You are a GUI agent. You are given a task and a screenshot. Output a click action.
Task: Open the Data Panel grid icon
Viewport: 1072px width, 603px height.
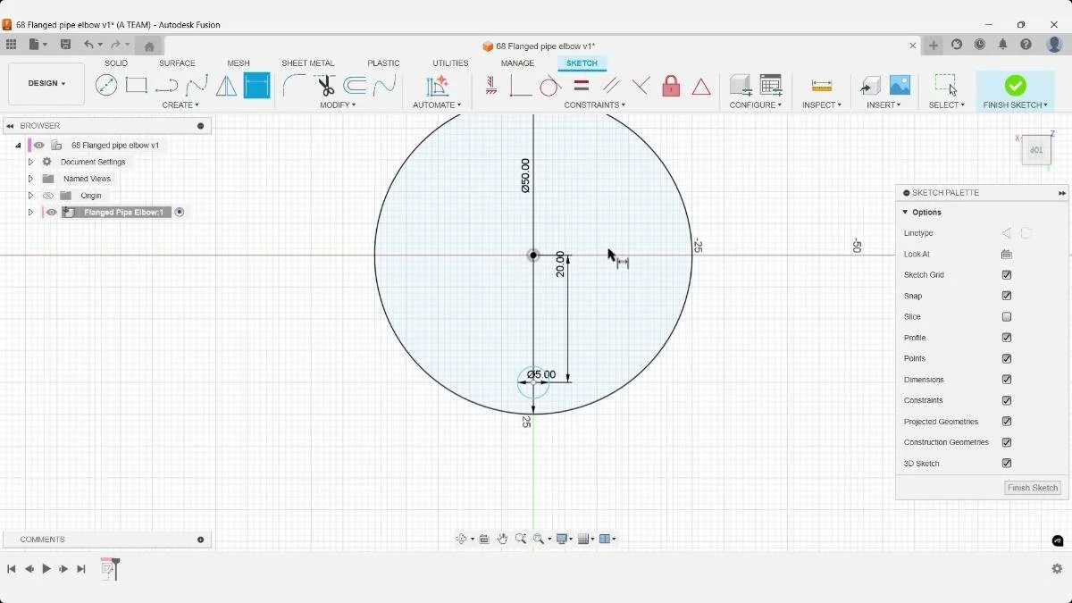[11, 45]
